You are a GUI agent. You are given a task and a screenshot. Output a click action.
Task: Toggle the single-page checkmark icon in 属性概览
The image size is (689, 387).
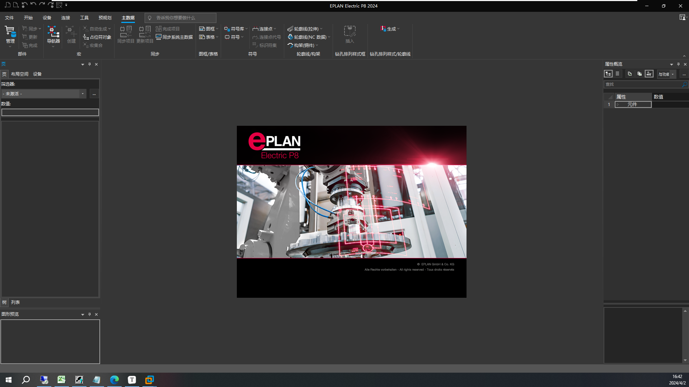[629, 74]
